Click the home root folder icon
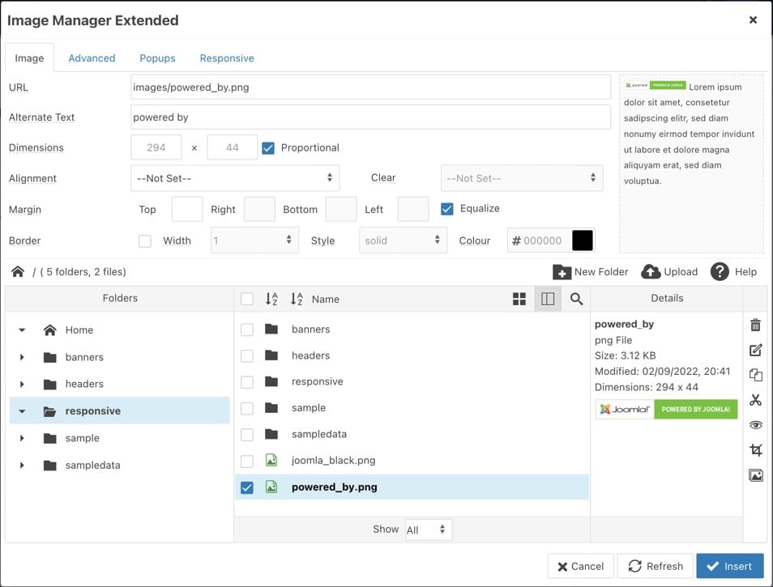The image size is (773, 587). tap(17, 272)
